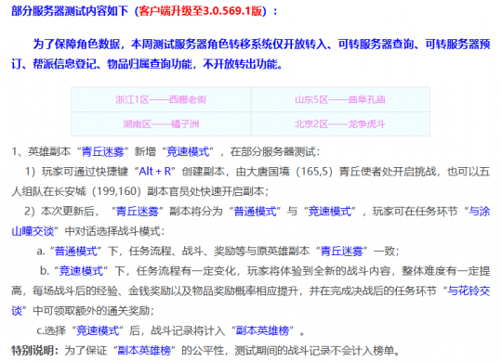Click the 山瞳交谈 blue text
Viewport: 502px width, 362px height.
(33, 231)
